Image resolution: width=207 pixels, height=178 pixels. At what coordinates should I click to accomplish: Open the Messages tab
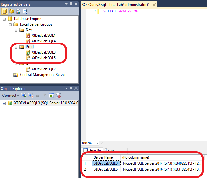pos(115,150)
